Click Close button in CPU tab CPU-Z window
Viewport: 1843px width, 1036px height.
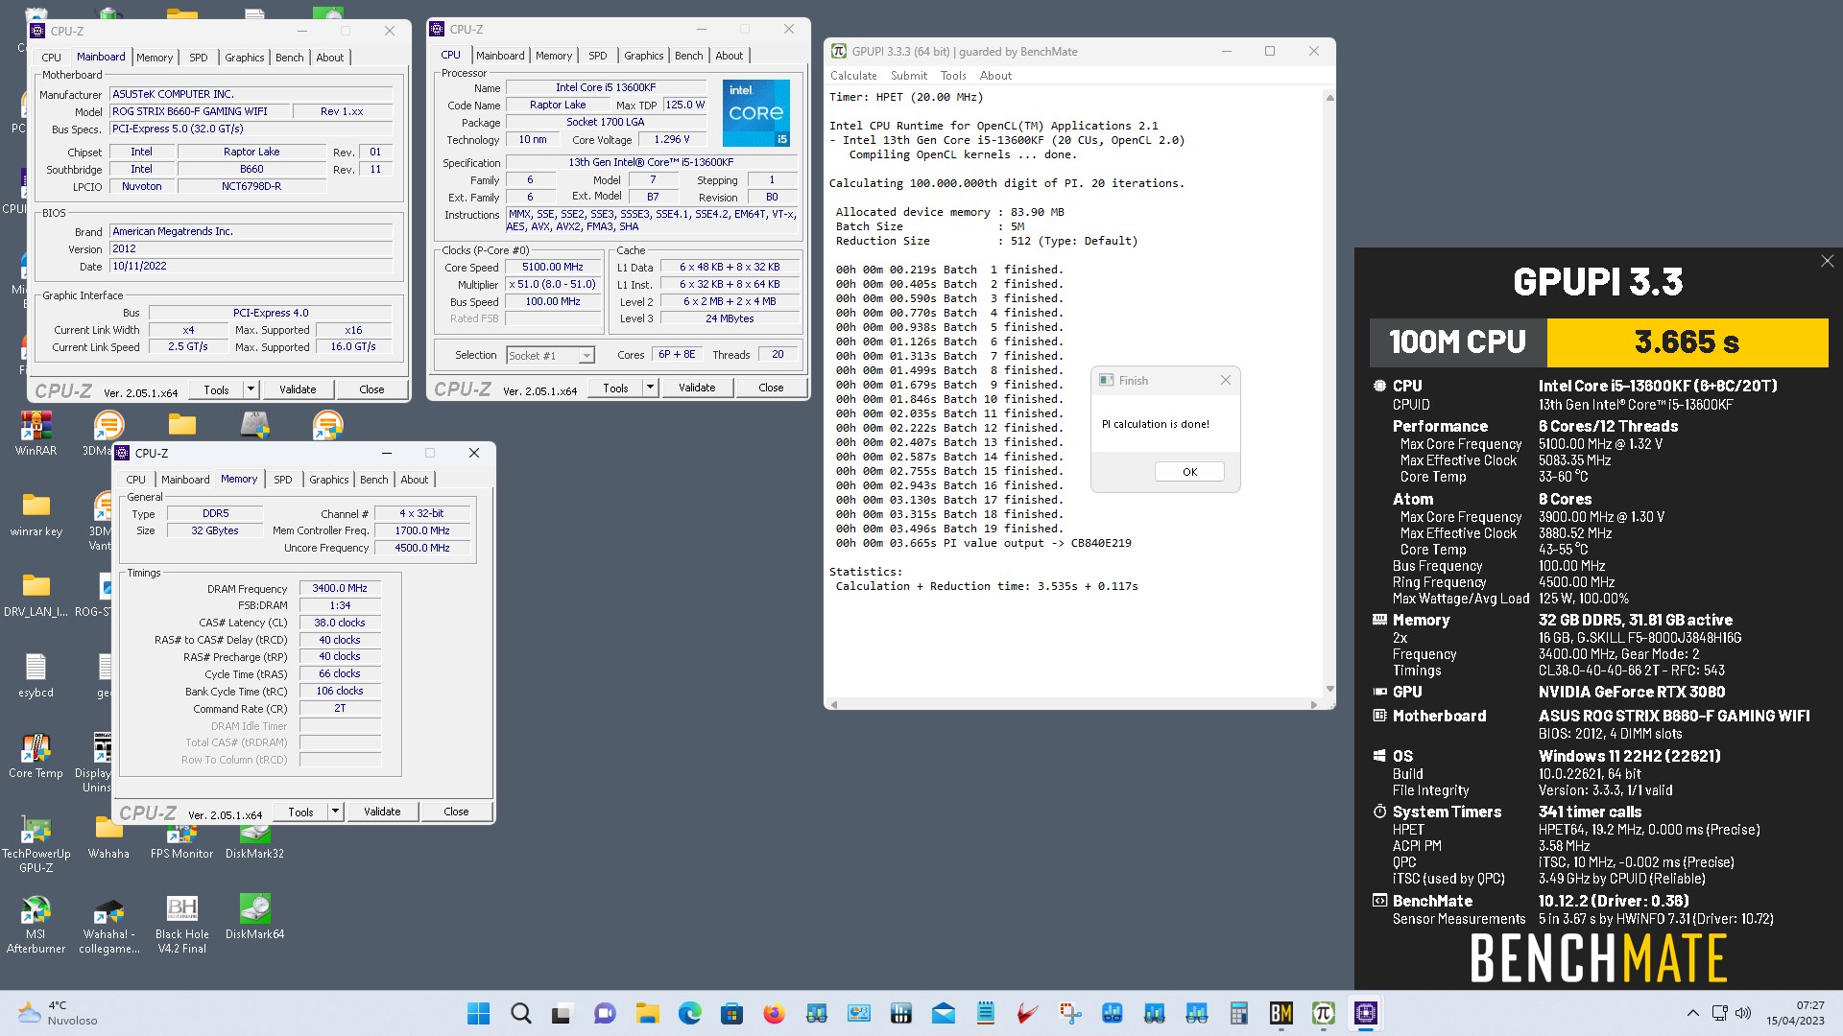771,388
